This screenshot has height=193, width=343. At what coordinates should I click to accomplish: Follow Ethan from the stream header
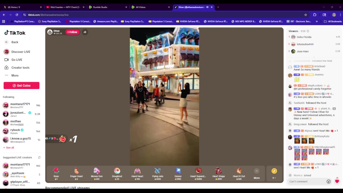pyautogui.click(x=72, y=32)
